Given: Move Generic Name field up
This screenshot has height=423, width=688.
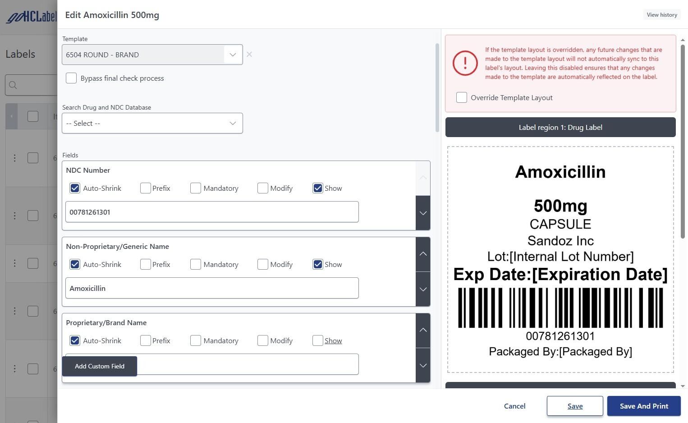Looking at the screenshot, I should (x=423, y=254).
